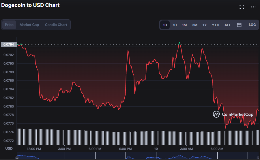
Task: Switch to Market Cap tab
Action: 29,25
